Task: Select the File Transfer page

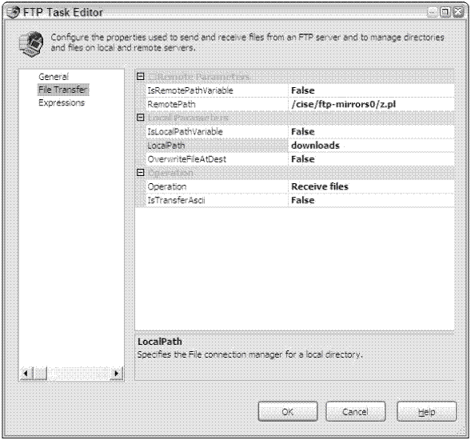Action: pyautogui.click(x=63, y=90)
